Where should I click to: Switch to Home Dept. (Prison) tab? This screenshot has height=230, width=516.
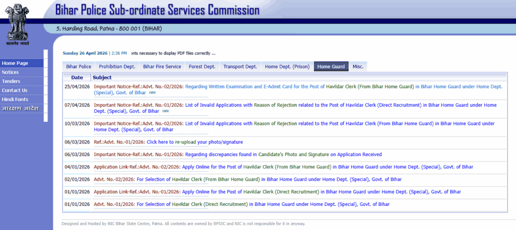tap(287, 66)
